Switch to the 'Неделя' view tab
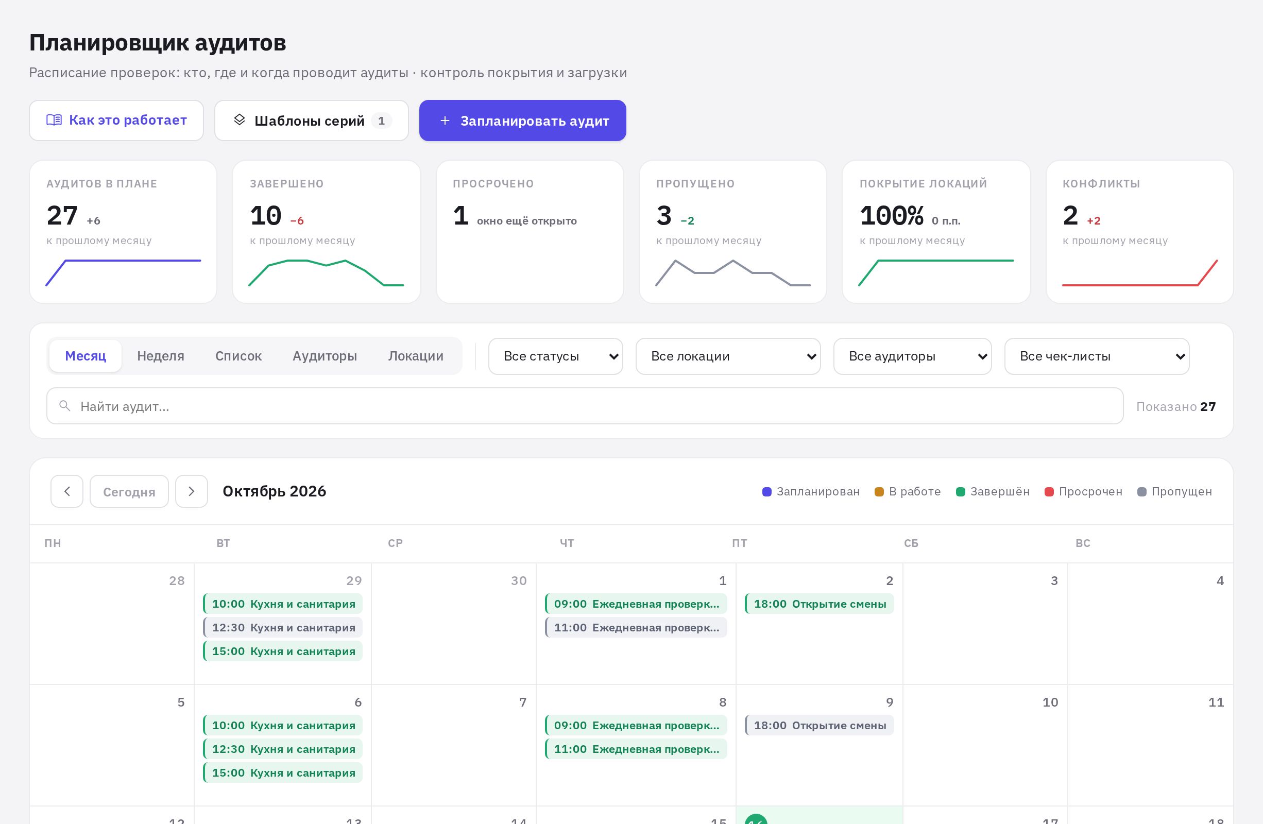This screenshot has height=824, width=1263. tap(161, 356)
